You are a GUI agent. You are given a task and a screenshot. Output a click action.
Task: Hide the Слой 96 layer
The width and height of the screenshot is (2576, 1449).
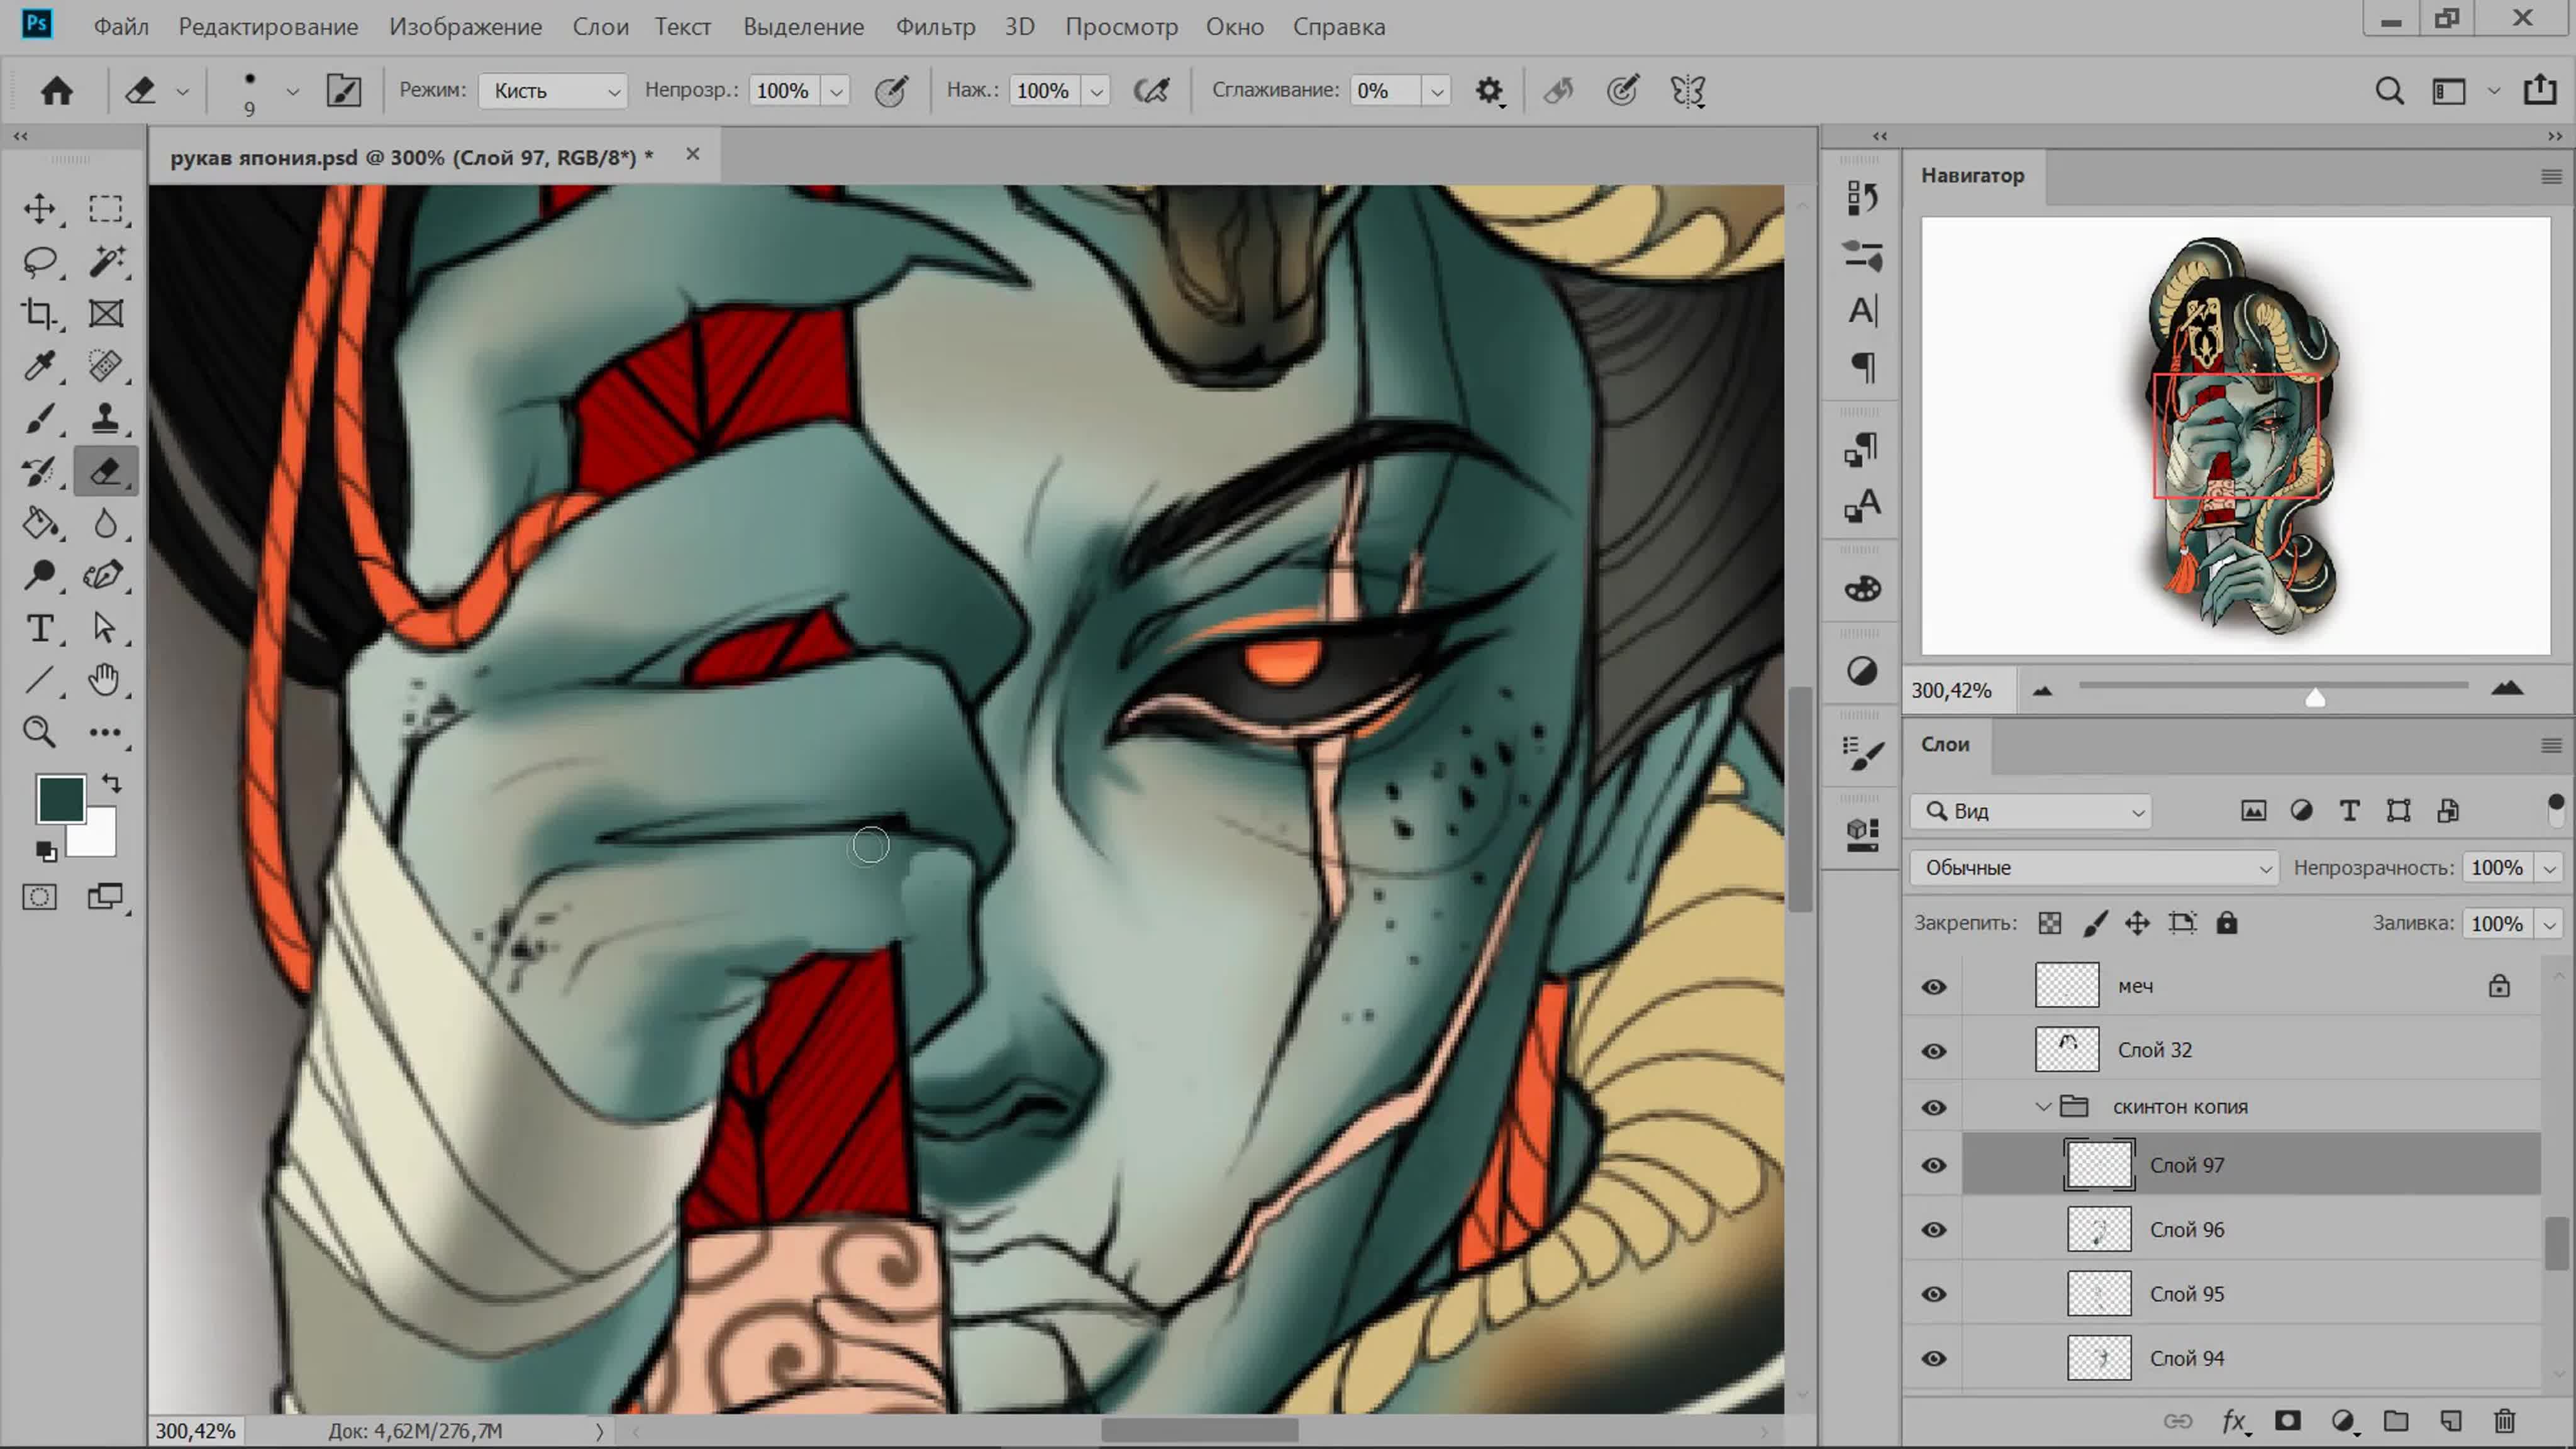(x=1934, y=1230)
